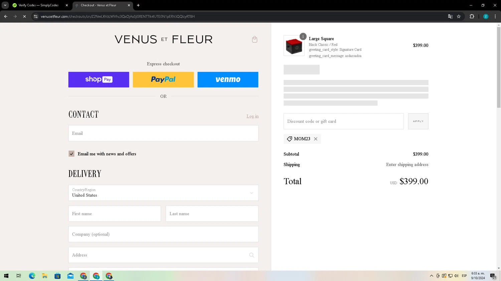Check out with the Venmo button

228,80
